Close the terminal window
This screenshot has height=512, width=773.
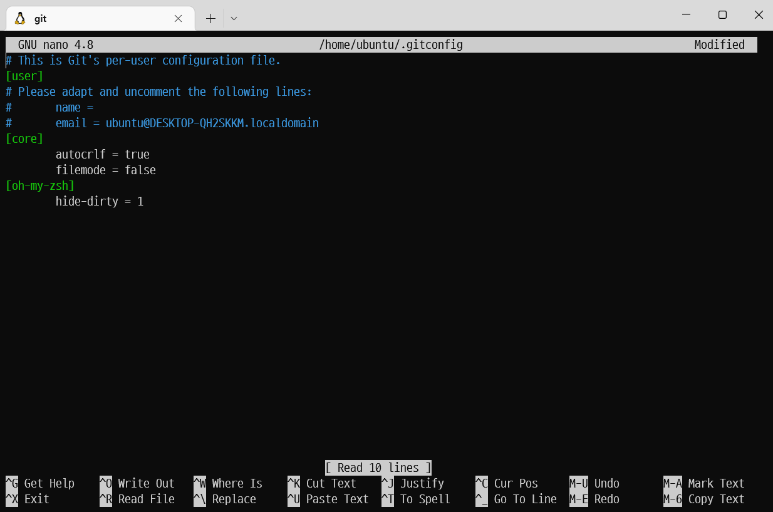[759, 15]
